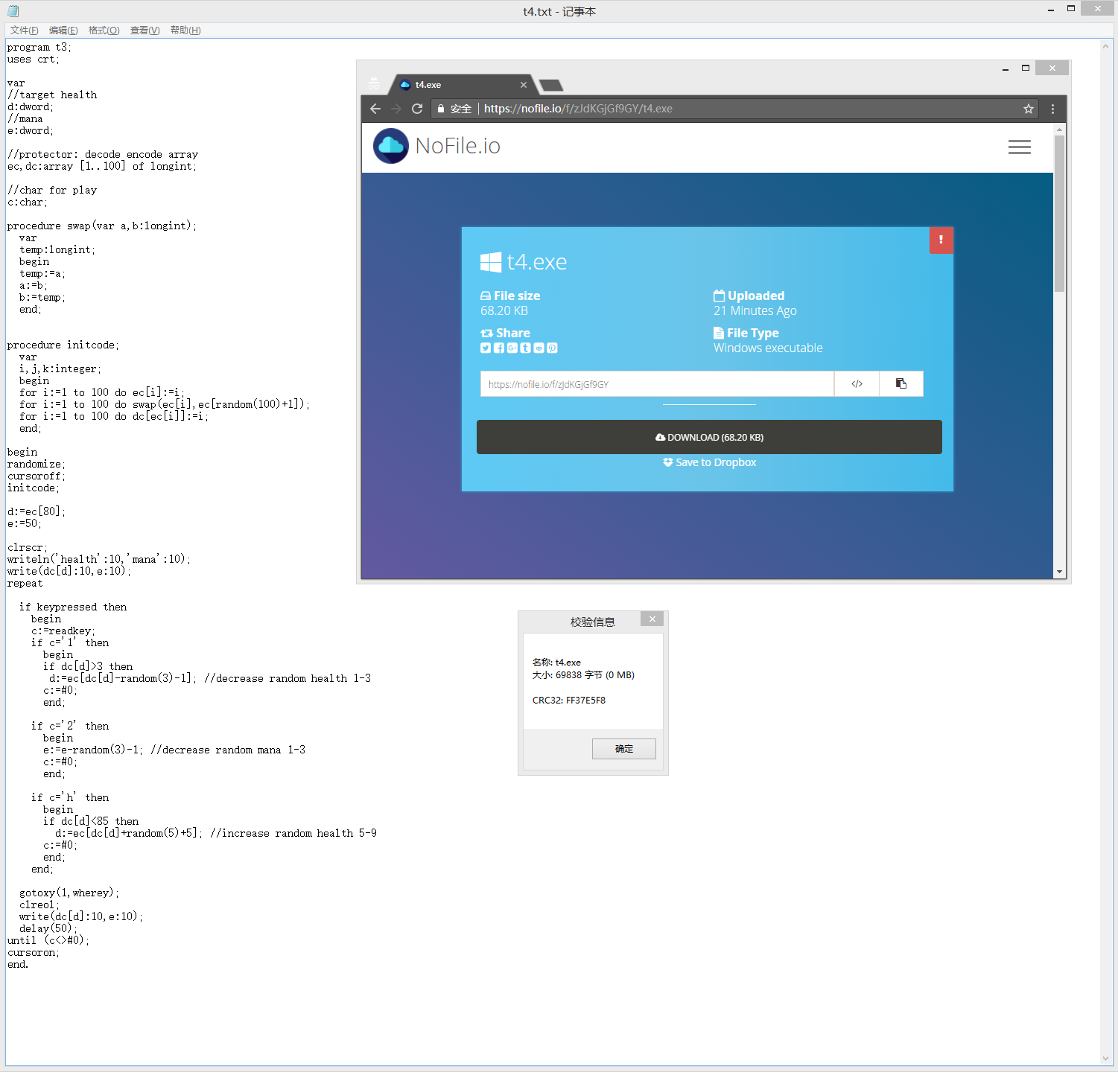1118x1072 pixels.
Task: Share the file on Tumblr
Action: pyautogui.click(x=526, y=348)
